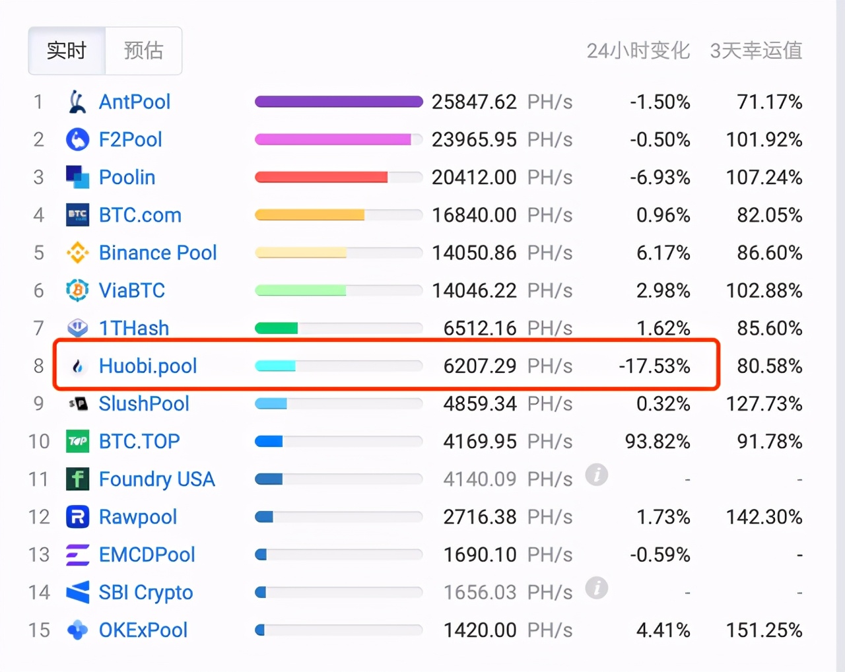
Task: Click the BTC.TOP green logo
Action: point(77,441)
